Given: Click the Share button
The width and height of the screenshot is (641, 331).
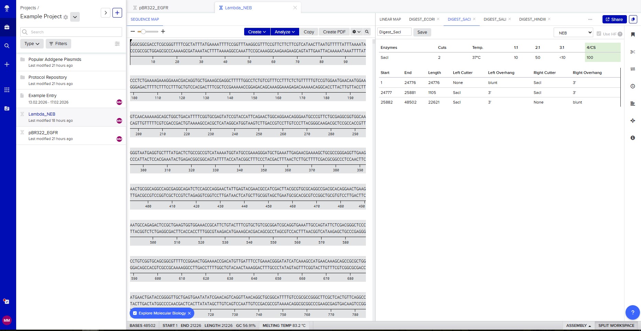Looking at the screenshot, I should click(x=615, y=19).
